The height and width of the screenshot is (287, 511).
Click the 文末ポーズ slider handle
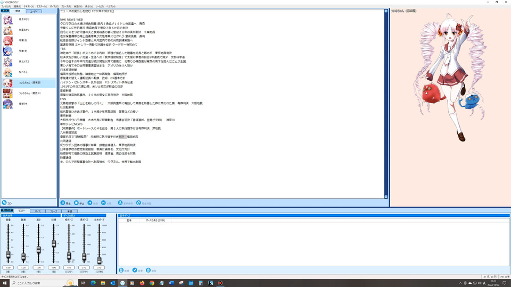point(99,260)
